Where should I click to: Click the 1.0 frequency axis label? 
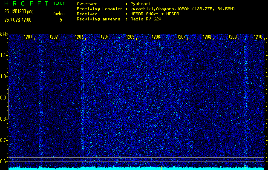coord(3,76)
